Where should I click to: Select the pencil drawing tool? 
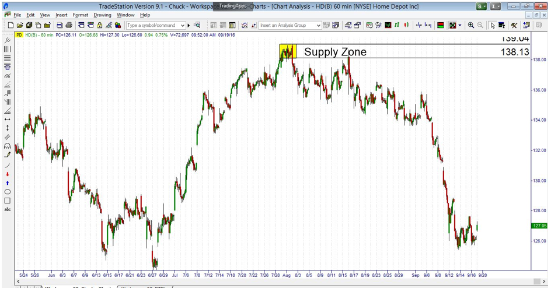click(x=8, y=154)
